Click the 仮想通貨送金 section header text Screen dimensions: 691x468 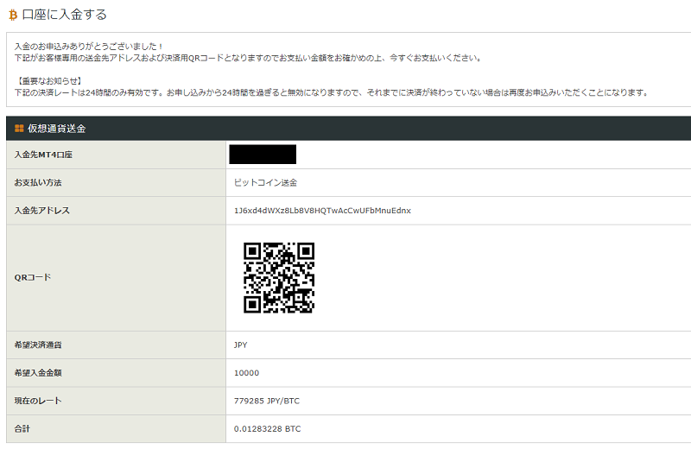pyautogui.click(x=56, y=129)
